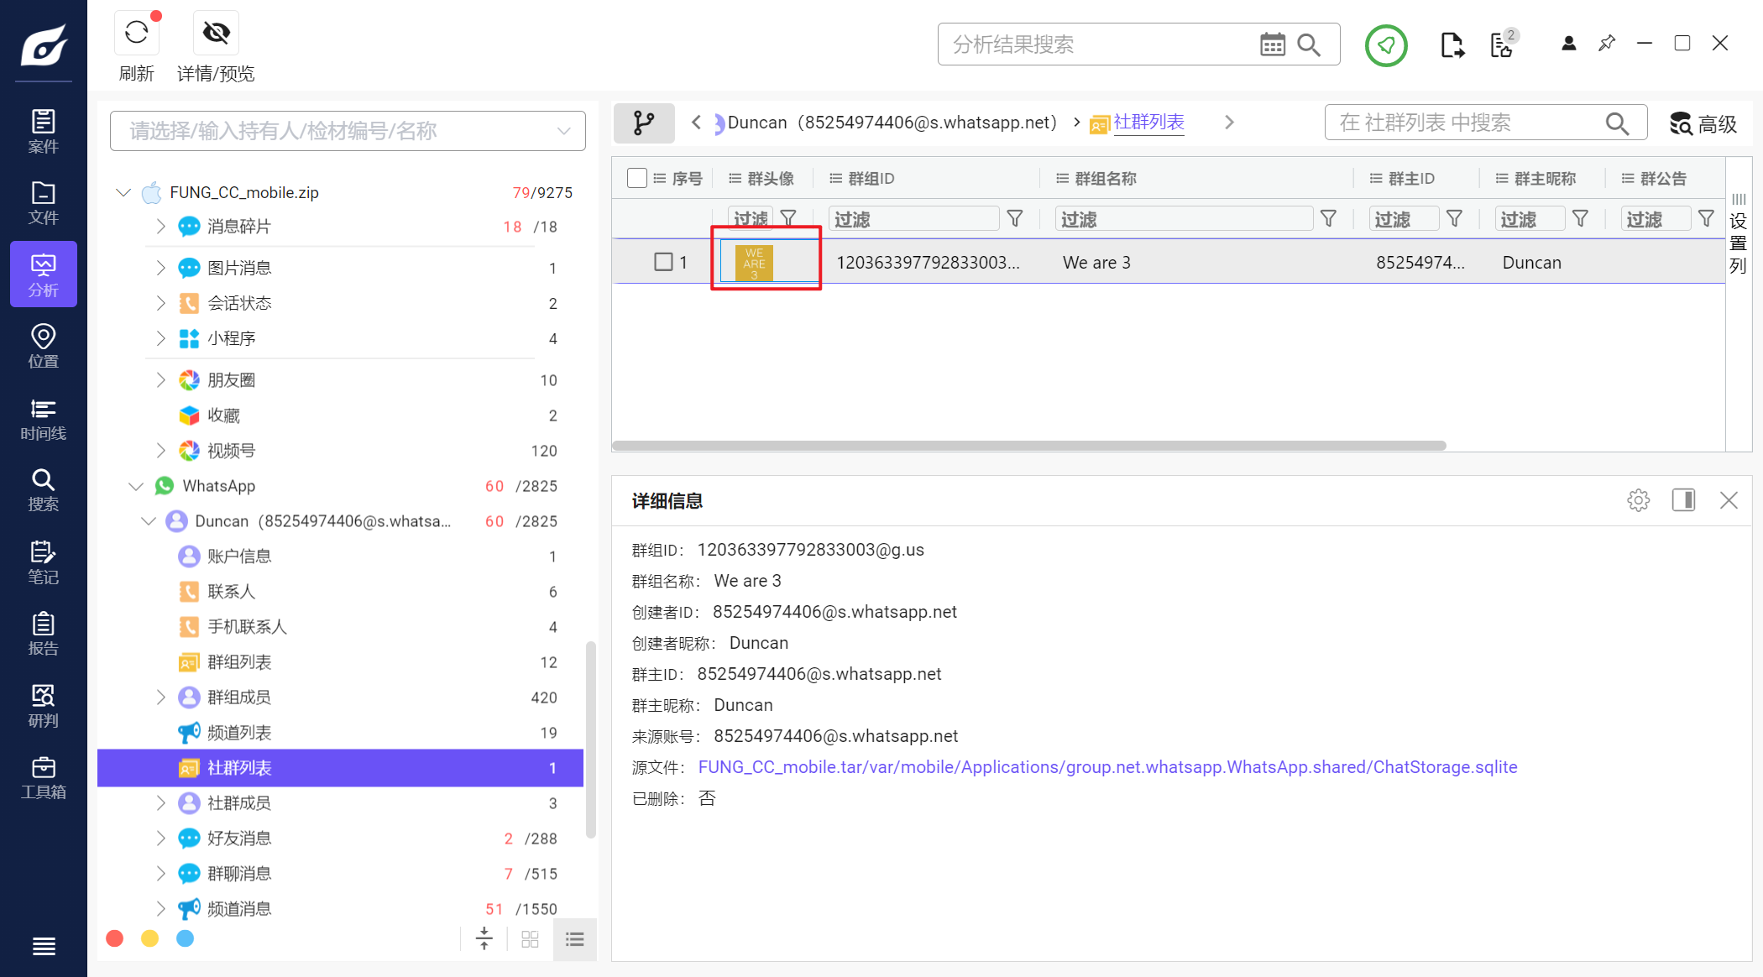The height and width of the screenshot is (977, 1763).
Task: Toggle the 详情/预览 eye icon
Action: [x=216, y=34]
